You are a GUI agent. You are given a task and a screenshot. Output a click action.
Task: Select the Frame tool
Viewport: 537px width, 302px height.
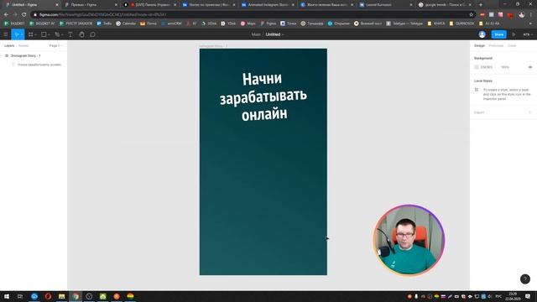point(31,34)
